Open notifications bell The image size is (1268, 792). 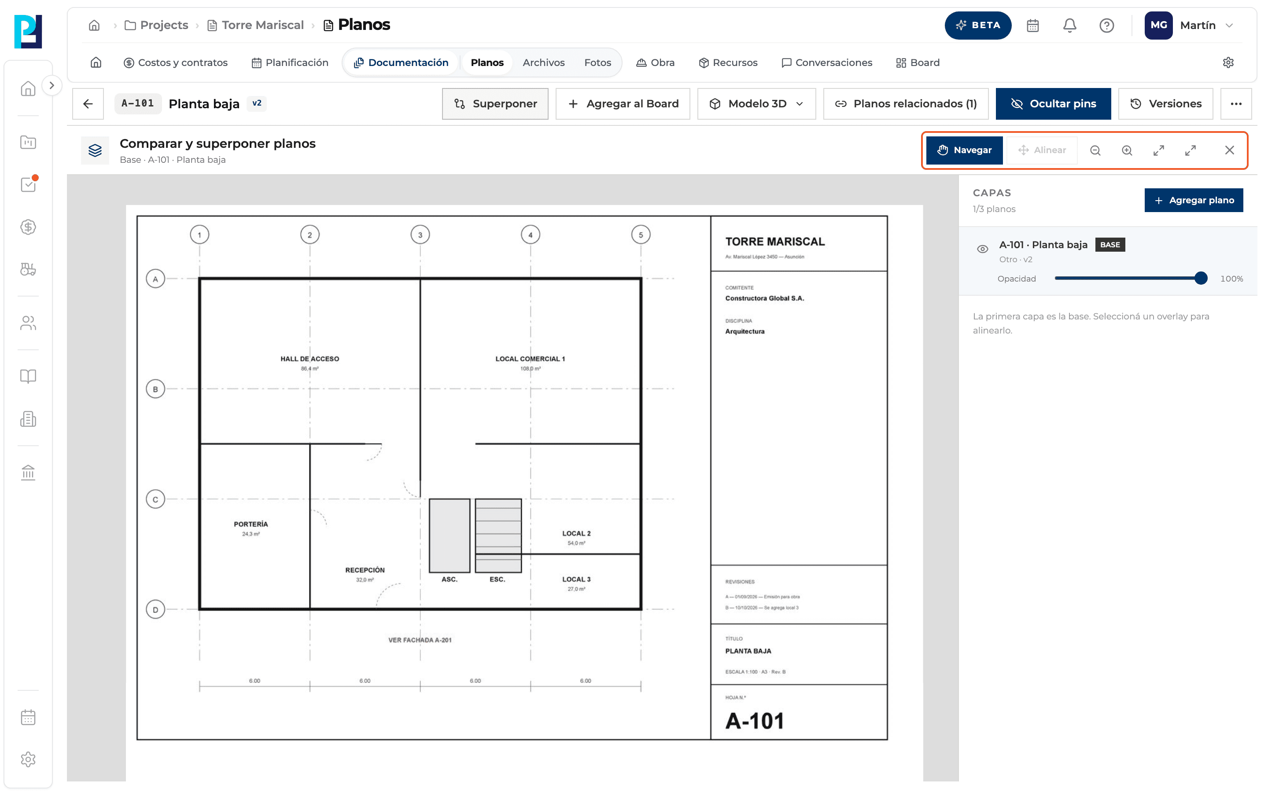(1069, 25)
